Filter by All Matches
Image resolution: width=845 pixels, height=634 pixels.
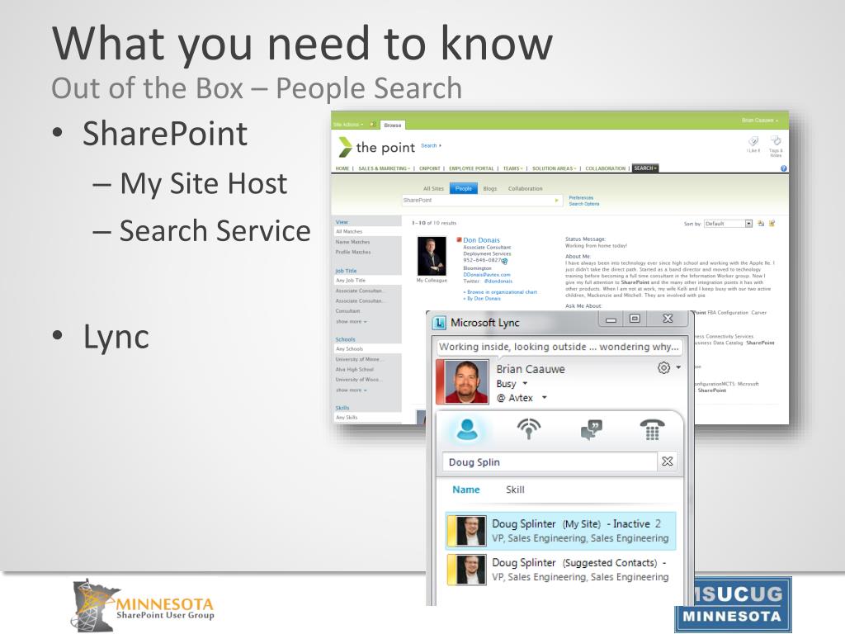367,231
